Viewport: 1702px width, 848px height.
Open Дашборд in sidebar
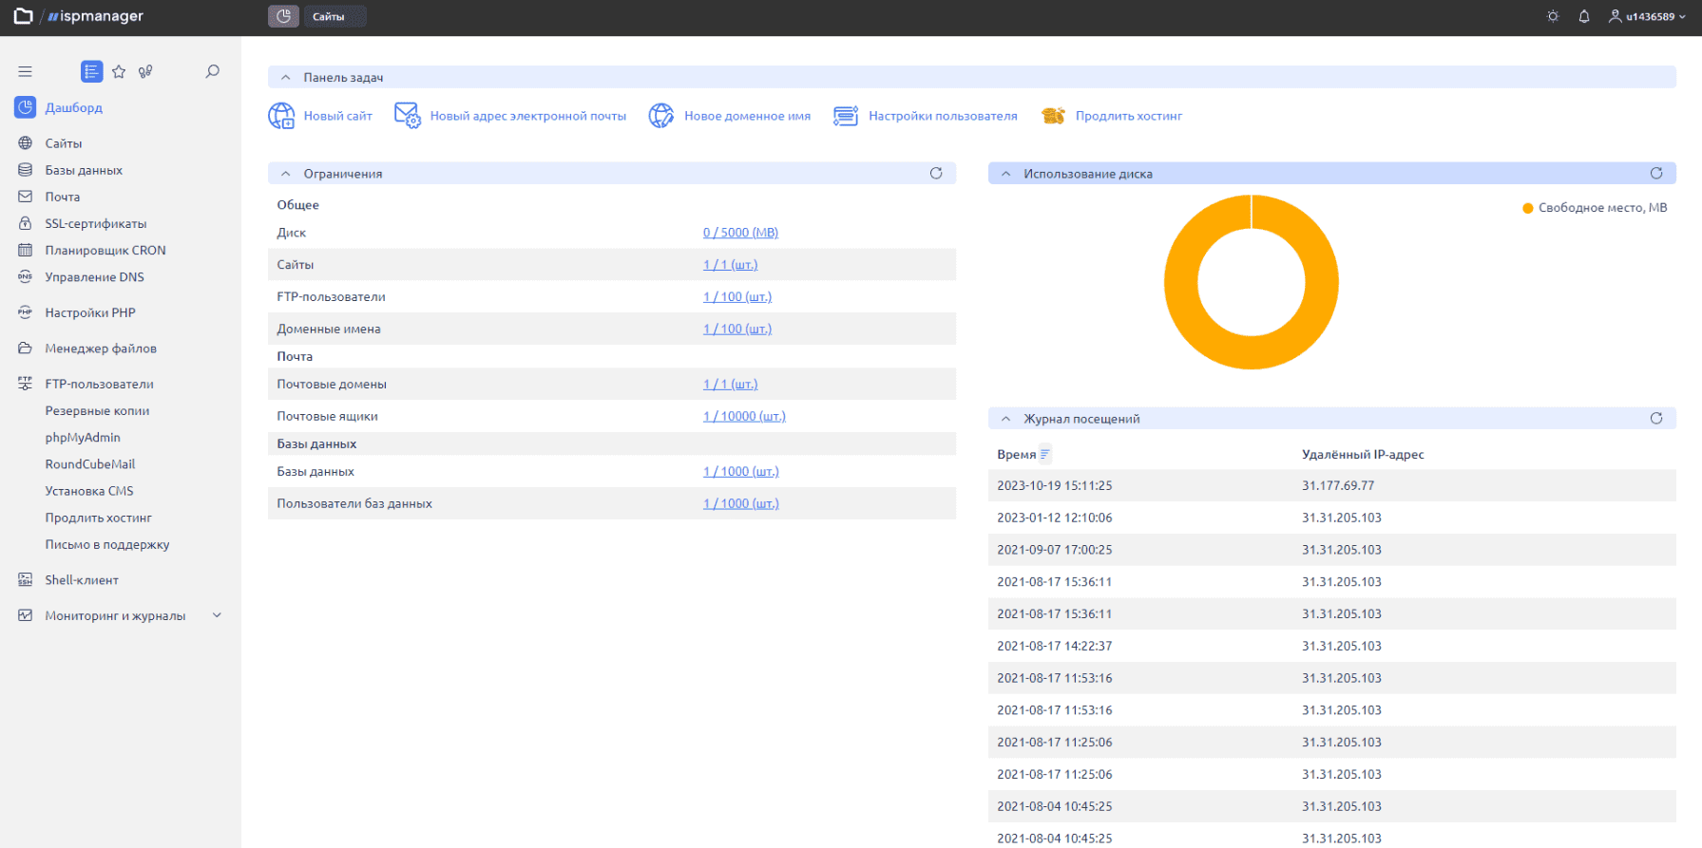[x=74, y=107]
